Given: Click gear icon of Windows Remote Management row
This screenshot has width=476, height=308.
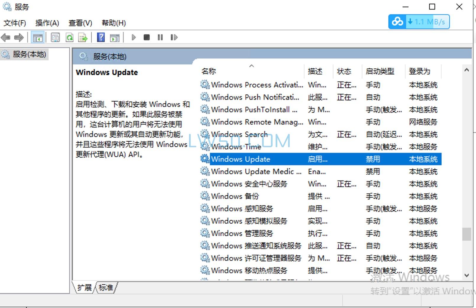Looking at the screenshot, I should coord(205,122).
